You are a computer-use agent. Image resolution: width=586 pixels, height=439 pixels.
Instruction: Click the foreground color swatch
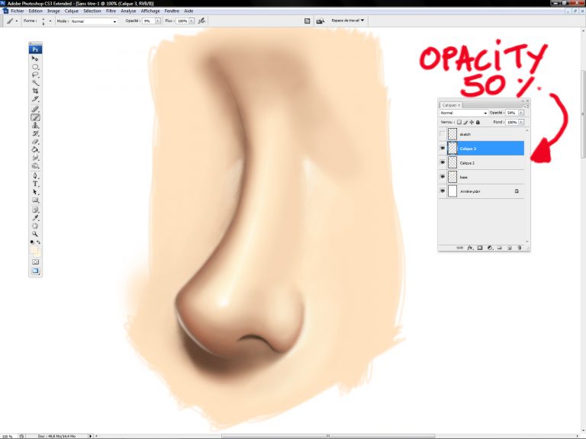tap(34, 249)
